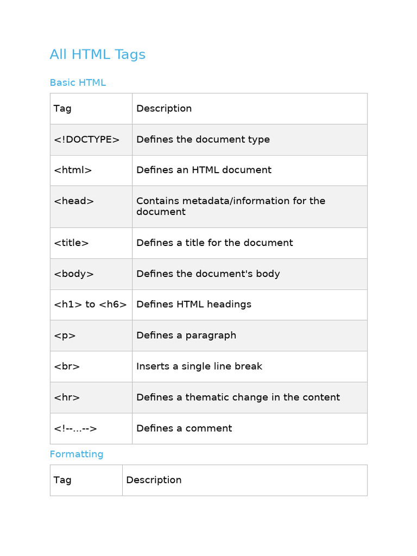Click the "<h1> to <h6>" cell
The image size is (417, 556).
(x=90, y=305)
